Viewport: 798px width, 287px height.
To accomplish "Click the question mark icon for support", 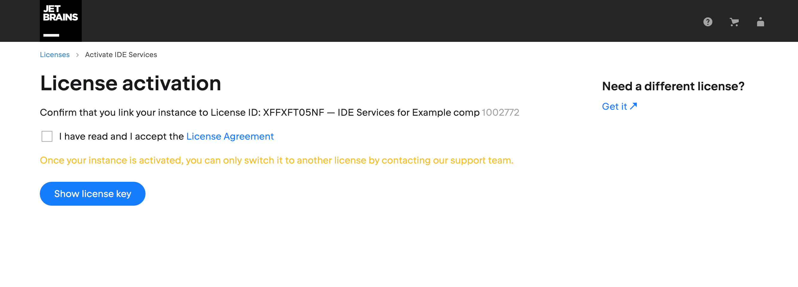I will [x=708, y=22].
